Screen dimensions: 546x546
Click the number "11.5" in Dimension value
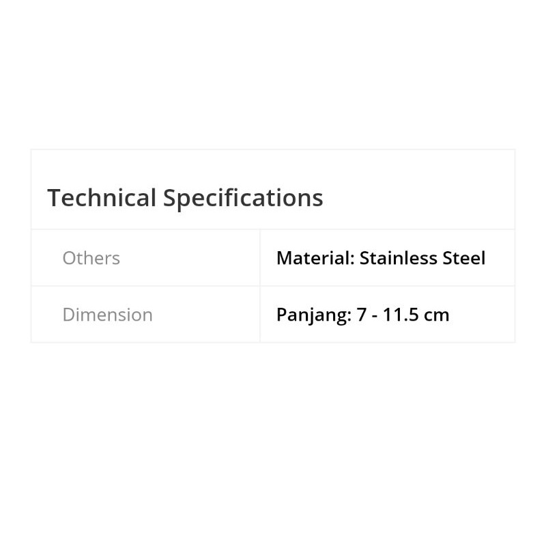[x=403, y=315]
